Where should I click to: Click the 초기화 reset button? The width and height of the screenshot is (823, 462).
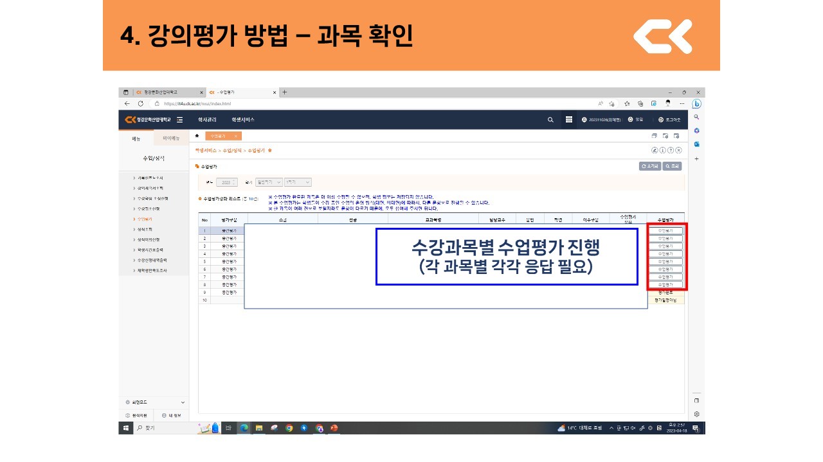[649, 166]
